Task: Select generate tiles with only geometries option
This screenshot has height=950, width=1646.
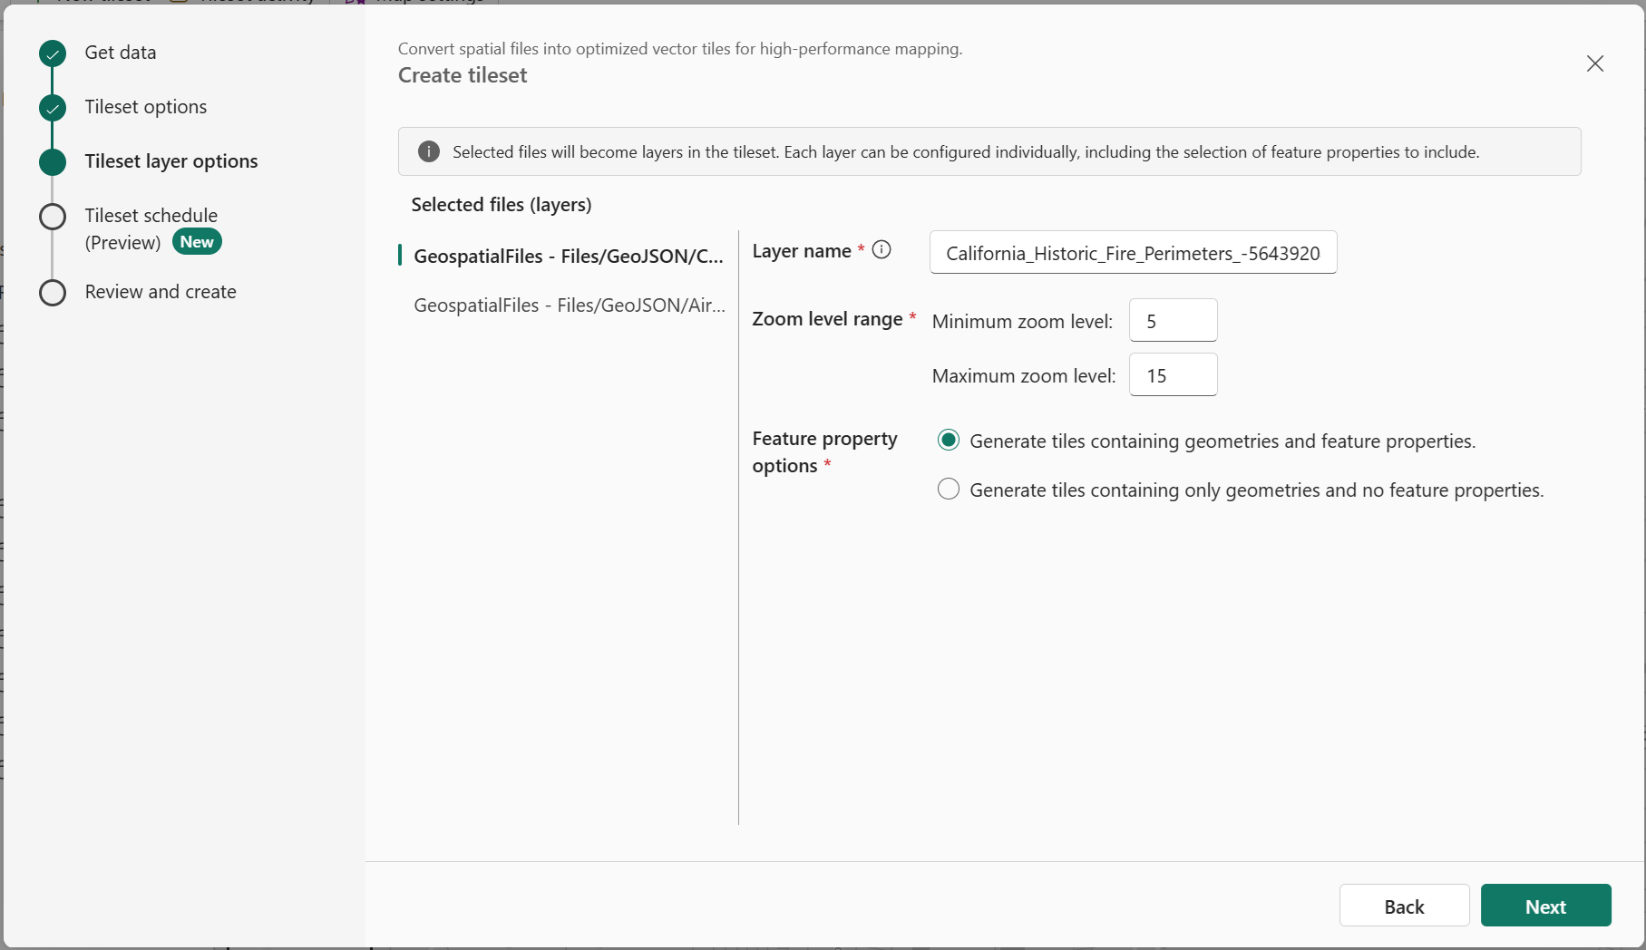Action: tap(949, 490)
